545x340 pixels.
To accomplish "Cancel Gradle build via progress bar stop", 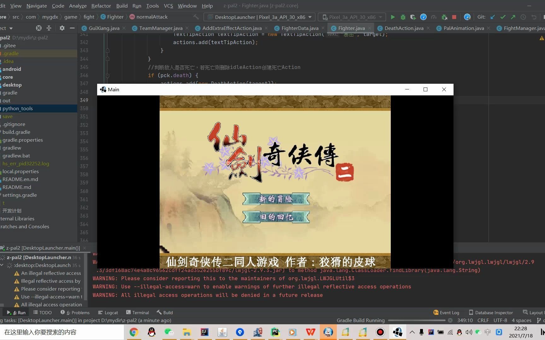I will pos(450,320).
